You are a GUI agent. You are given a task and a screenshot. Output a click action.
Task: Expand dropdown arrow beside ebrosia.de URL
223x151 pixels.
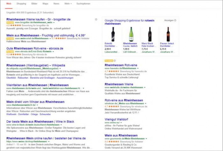[53, 52]
